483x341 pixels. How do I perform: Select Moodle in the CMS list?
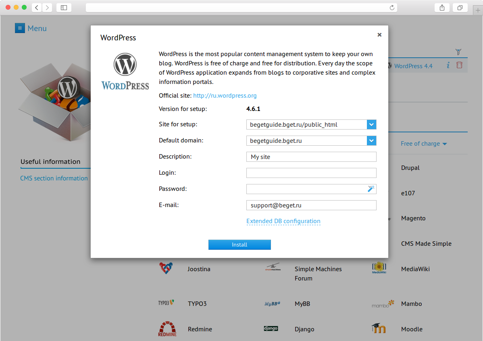412,329
